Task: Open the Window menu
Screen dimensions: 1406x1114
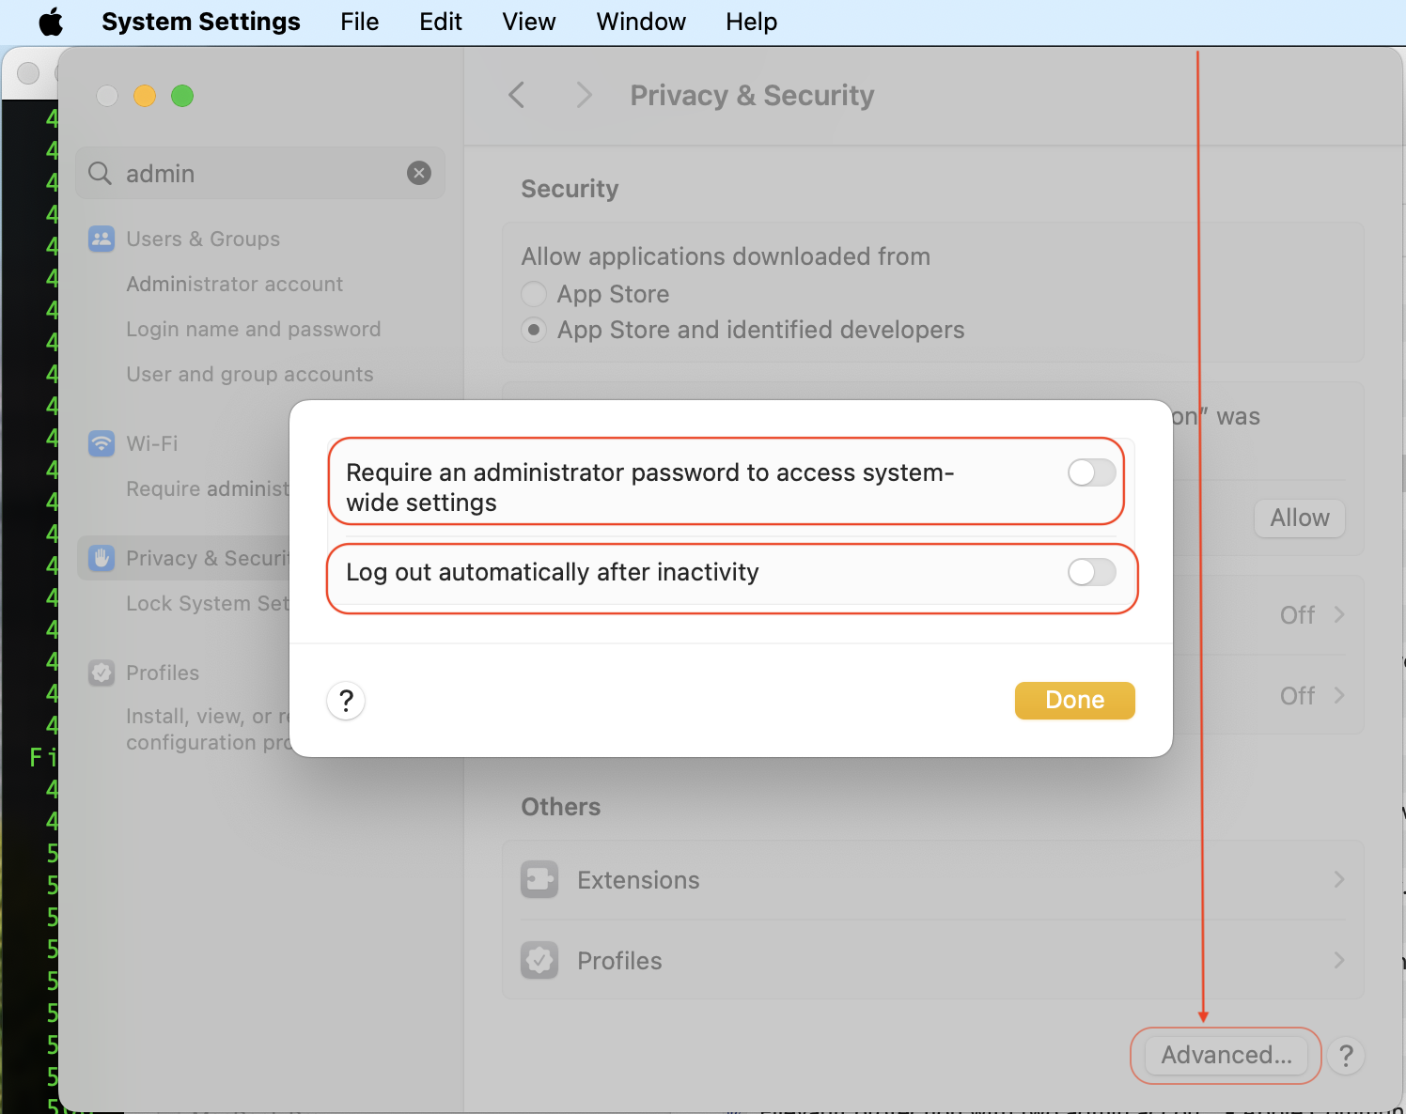Action: click(640, 21)
